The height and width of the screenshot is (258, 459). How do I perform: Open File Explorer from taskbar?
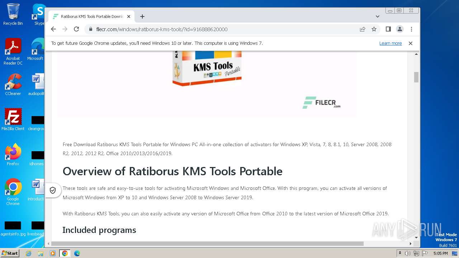click(41, 253)
